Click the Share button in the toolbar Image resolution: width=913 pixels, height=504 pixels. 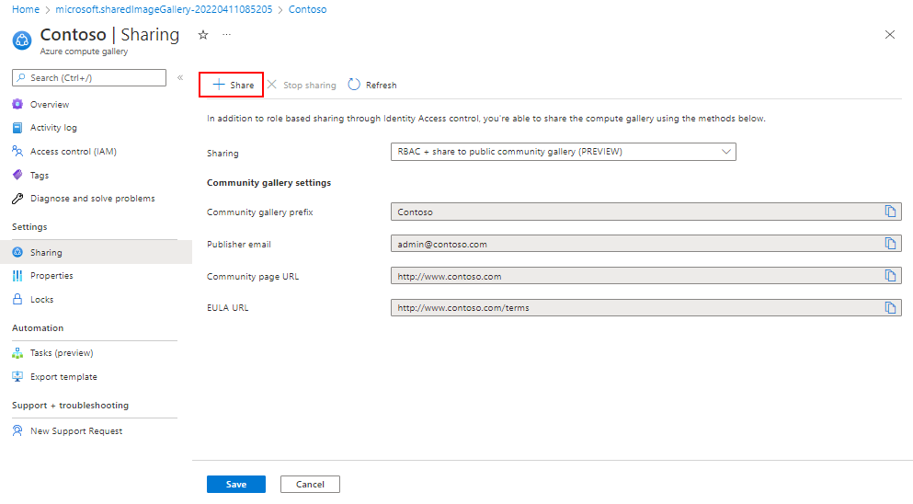232,85
